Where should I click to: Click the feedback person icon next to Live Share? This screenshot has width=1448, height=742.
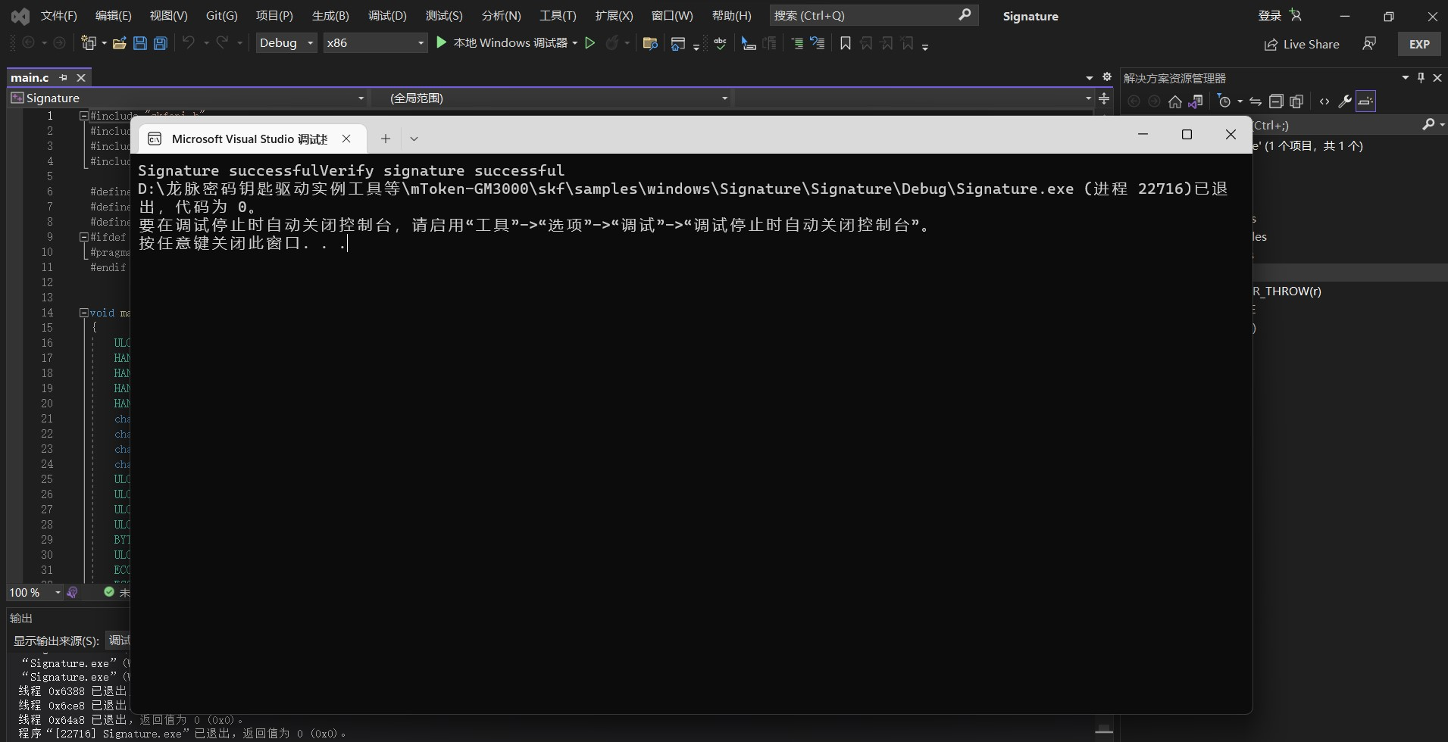pyautogui.click(x=1369, y=44)
